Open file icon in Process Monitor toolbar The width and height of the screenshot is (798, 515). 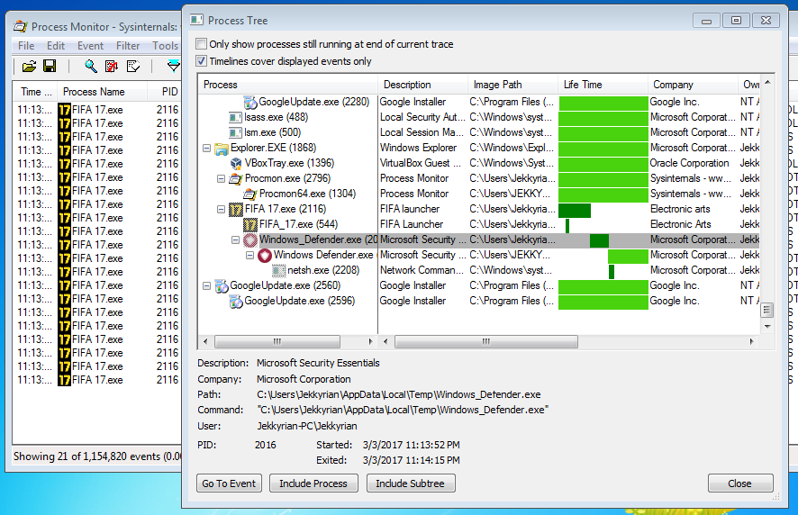[x=29, y=66]
